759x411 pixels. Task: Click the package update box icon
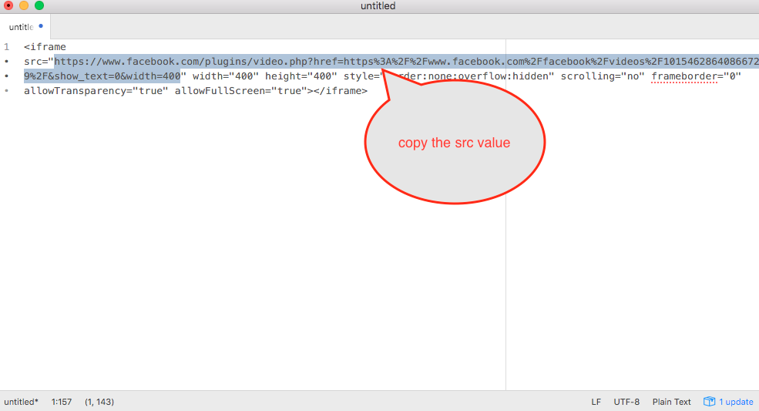click(x=709, y=402)
